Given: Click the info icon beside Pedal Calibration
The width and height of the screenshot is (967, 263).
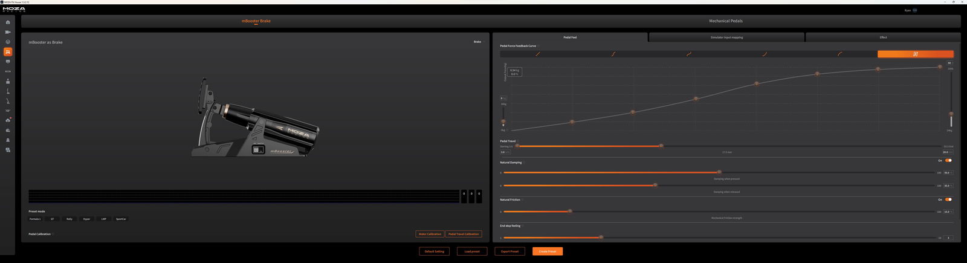Looking at the screenshot, I should tap(53, 234).
